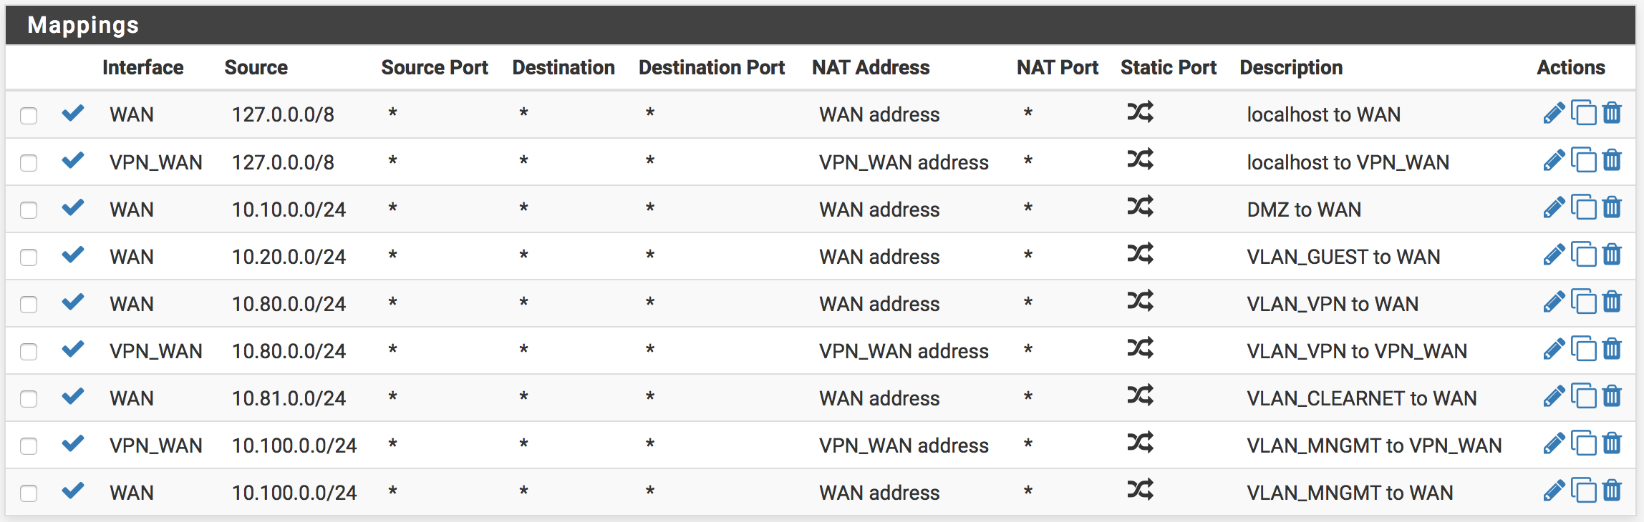This screenshot has height=522, width=1644.
Task: Copy the VLAN_MNGMT to WAN mapping
Action: click(x=1584, y=491)
